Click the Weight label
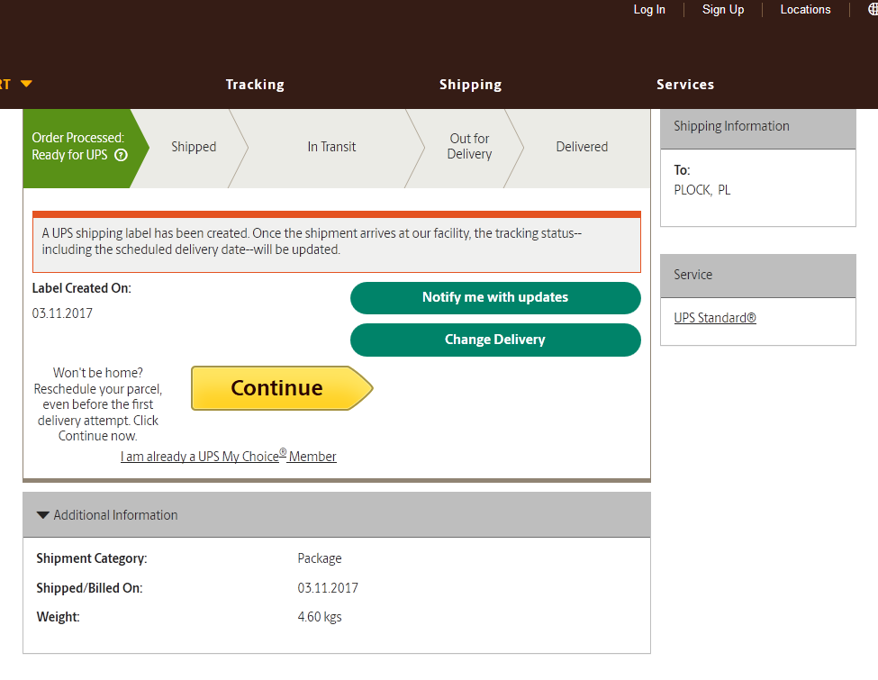The height and width of the screenshot is (680, 878). [59, 617]
